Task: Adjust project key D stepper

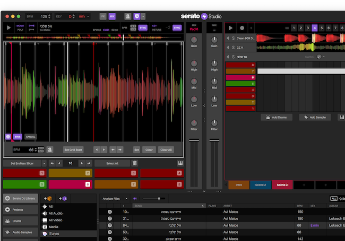Action: click(74, 16)
